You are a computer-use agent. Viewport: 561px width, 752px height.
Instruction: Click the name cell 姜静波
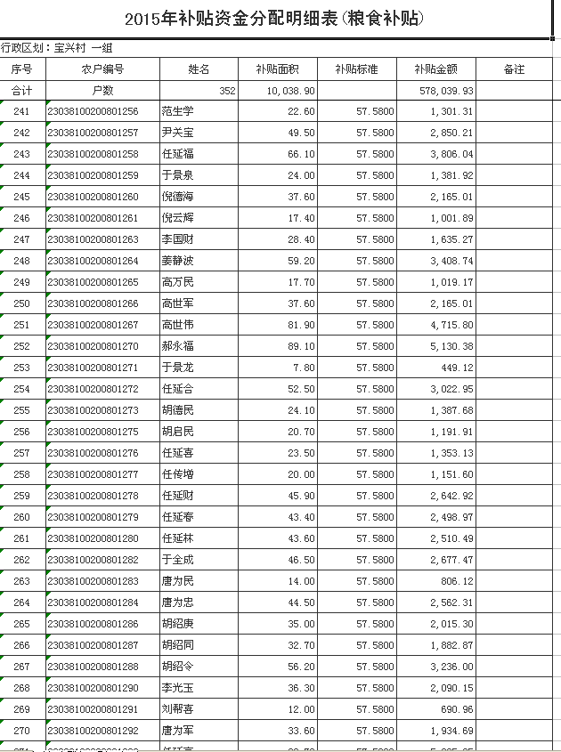pos(199,261)
